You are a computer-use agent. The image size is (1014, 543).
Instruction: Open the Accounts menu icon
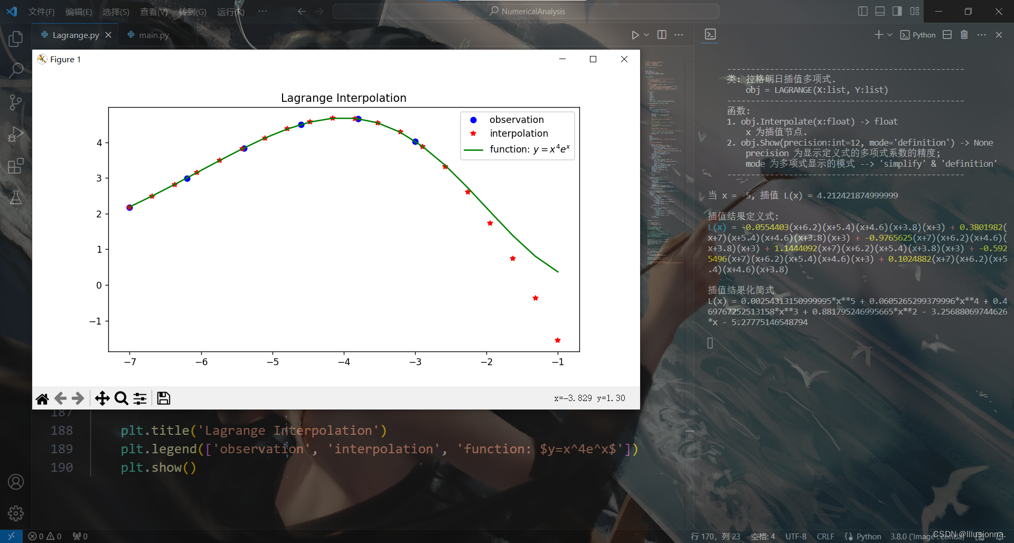[x=16, y=482]
